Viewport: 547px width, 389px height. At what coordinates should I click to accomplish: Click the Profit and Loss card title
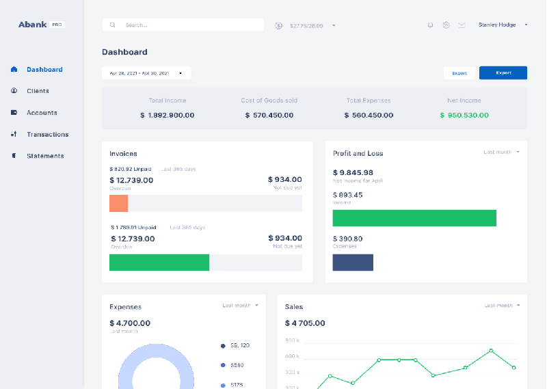358,154
